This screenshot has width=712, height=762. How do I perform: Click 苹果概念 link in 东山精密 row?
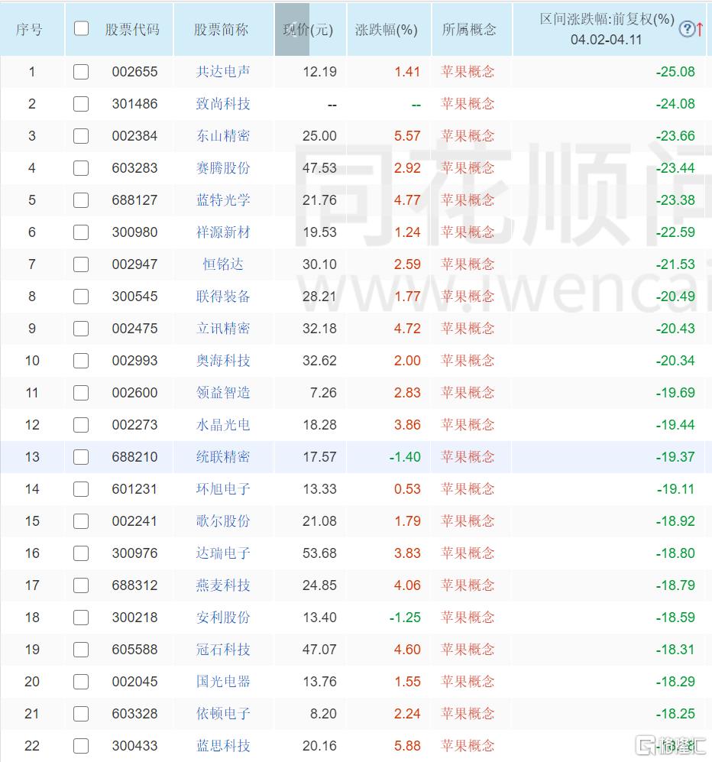pyautogui.click(x=468, y=136)
